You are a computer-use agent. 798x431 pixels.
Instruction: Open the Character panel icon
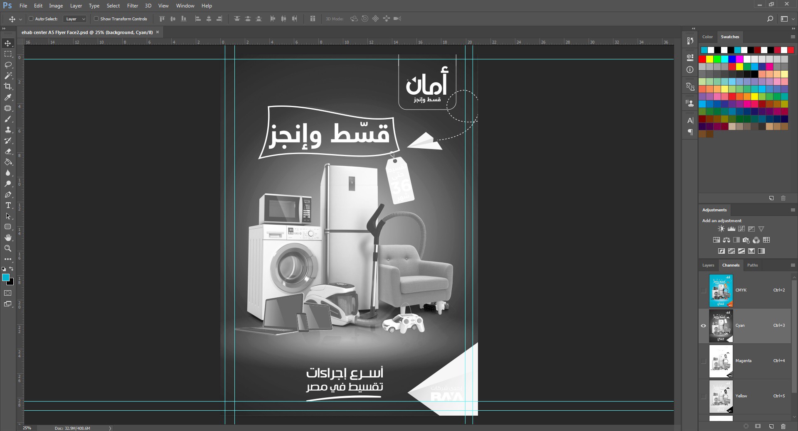[x=690, y=120]
